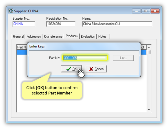Focus the Registration No. field

pos(61,24)
